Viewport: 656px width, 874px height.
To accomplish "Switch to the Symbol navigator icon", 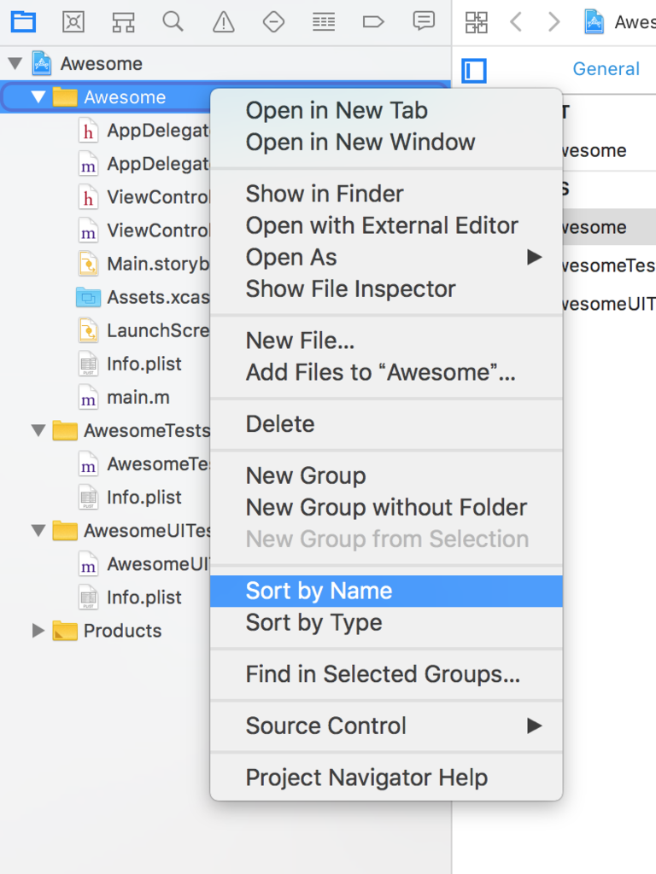I will 123,21.
